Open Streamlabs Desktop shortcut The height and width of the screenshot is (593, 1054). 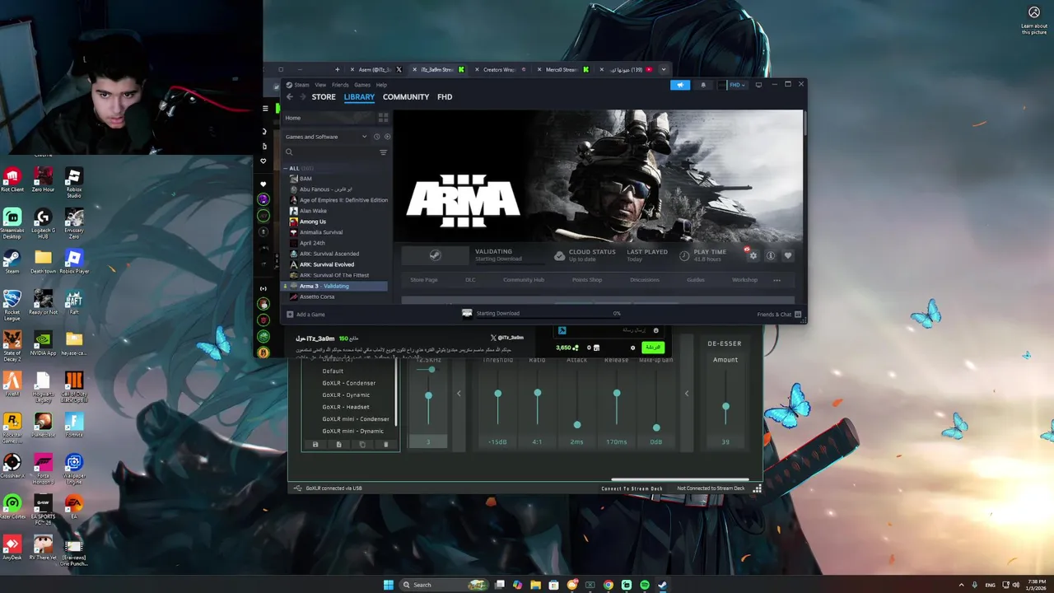tap(12, 223)
